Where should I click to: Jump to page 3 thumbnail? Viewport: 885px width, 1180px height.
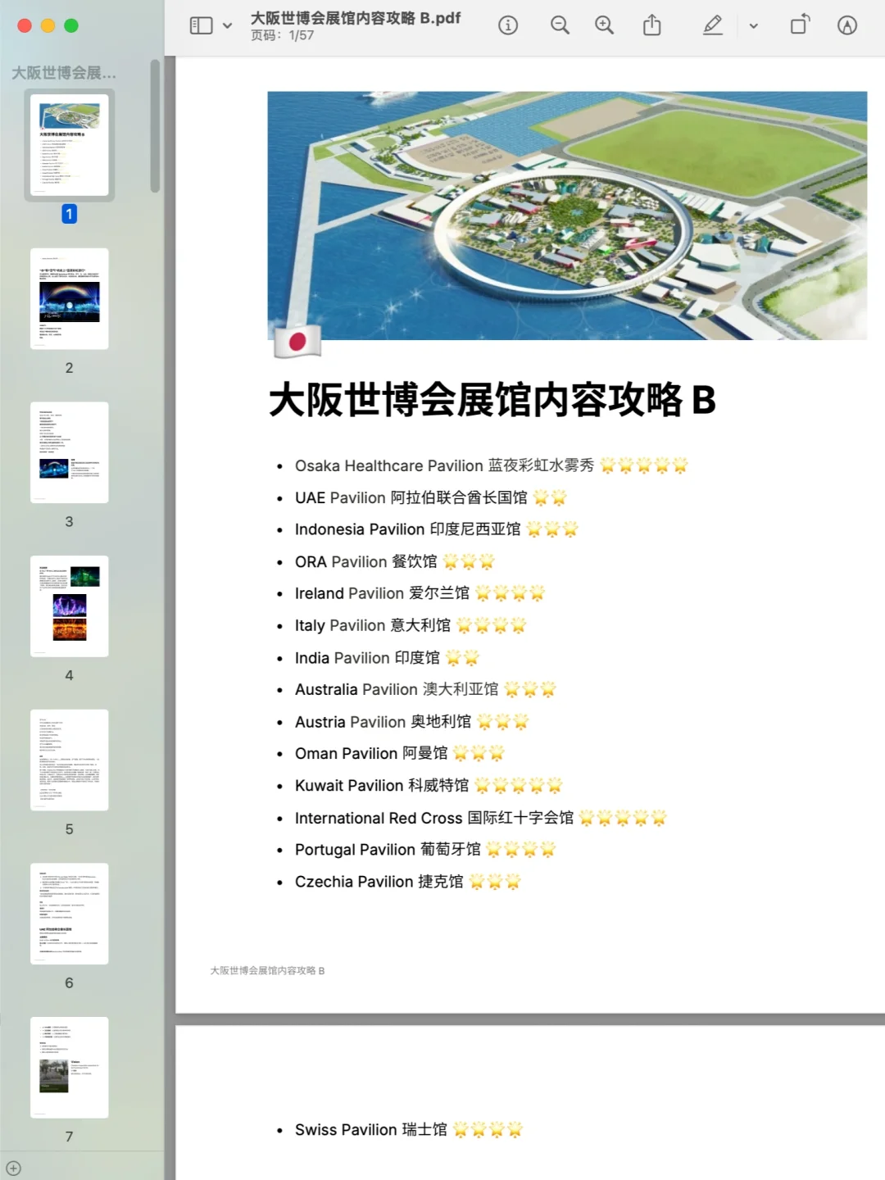(70, 452)
